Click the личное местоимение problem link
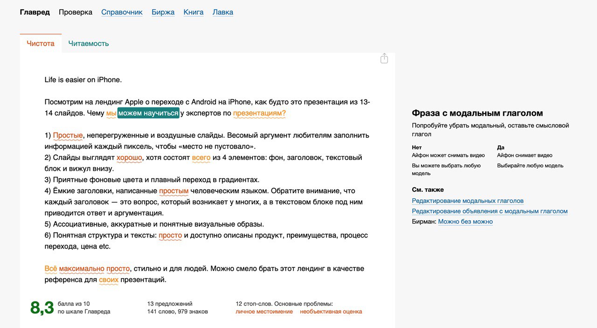Screen dimensions: 597x328 (x=264, y=312)
